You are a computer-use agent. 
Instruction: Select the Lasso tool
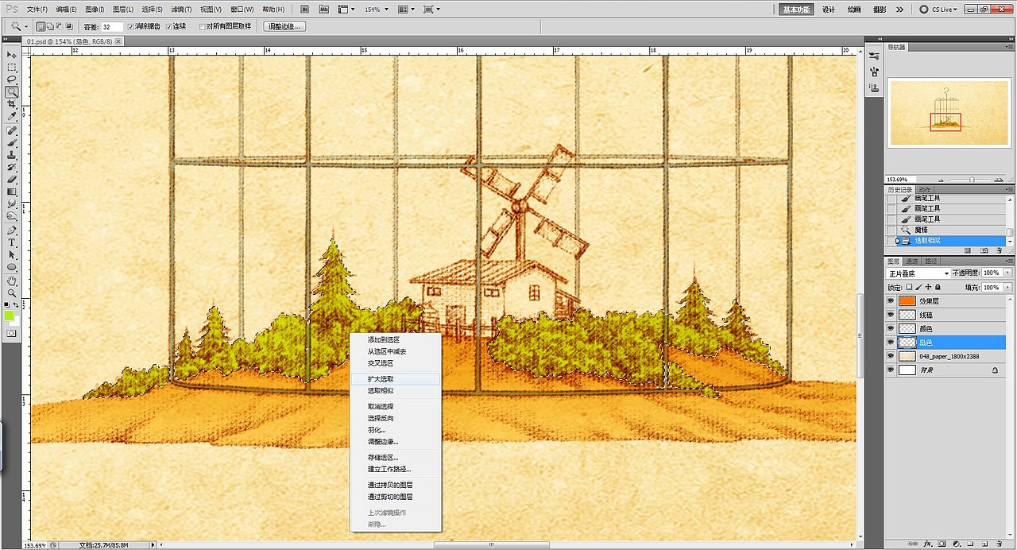12,79
